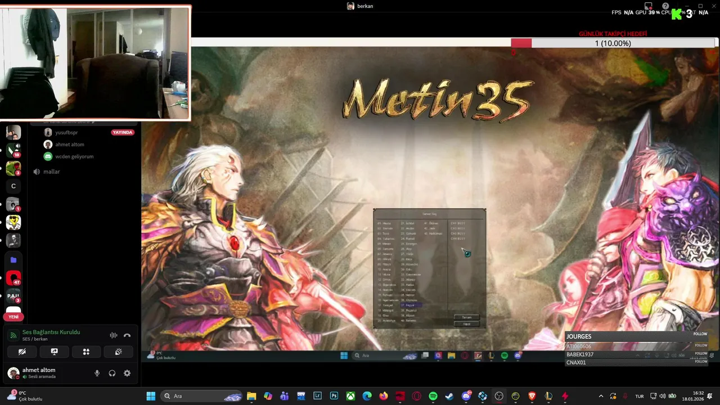Click the Start button in streamed desktop

pyautogui.click(x=344, y=355)
